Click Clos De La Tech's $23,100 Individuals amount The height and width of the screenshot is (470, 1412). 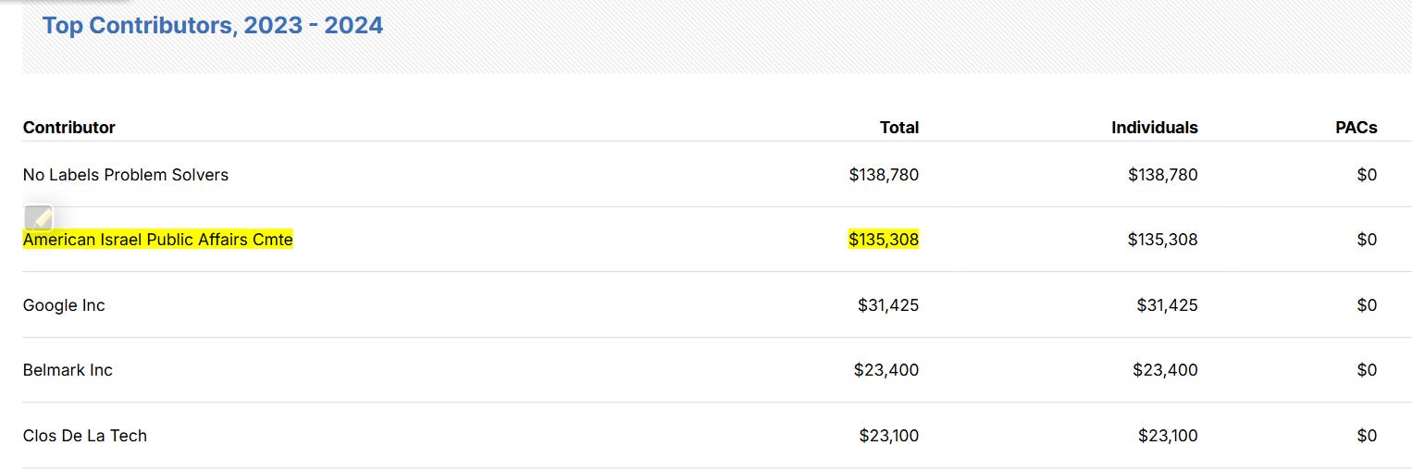1166,436
